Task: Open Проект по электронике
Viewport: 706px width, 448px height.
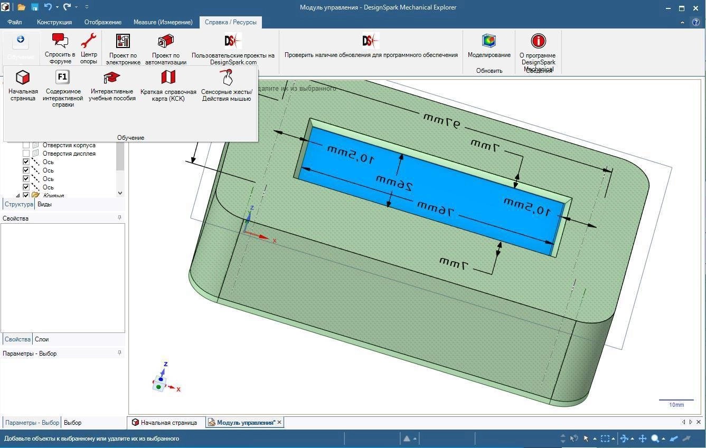Action: tap(123, 49)
